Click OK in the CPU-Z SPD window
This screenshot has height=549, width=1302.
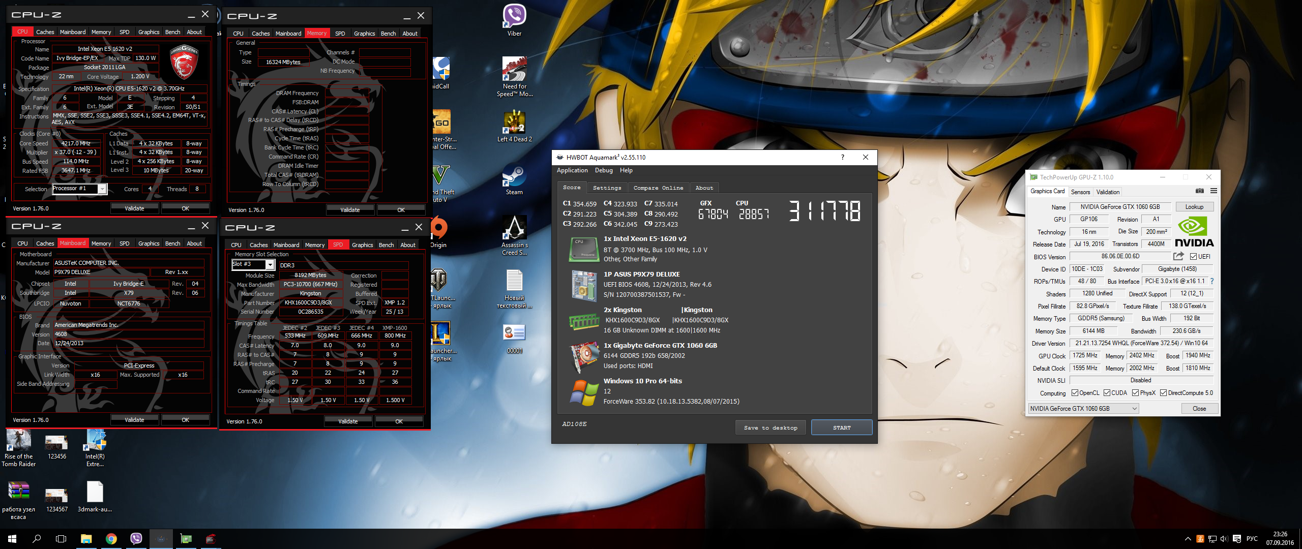click(x=399, y=421)
